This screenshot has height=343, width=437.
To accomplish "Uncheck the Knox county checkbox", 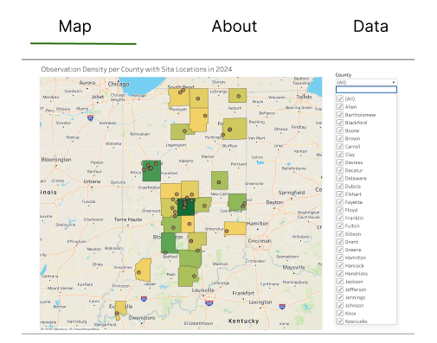I will [340, 314].
